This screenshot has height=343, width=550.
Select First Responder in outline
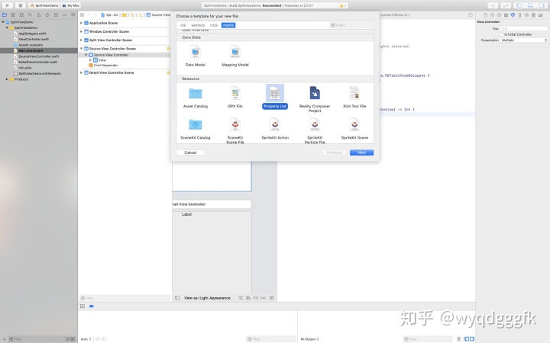click(105, 65)
